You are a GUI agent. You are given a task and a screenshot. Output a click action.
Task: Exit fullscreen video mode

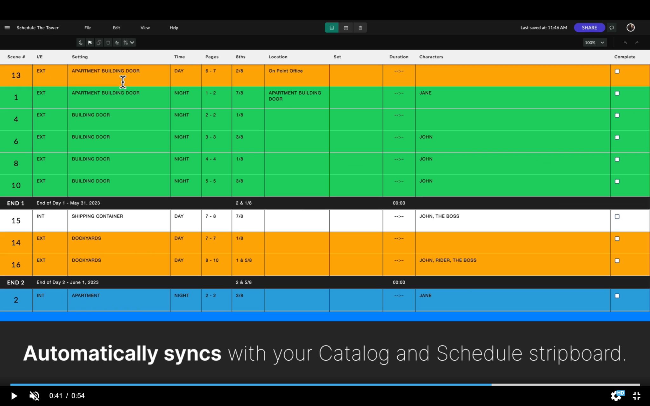(637, 396)
